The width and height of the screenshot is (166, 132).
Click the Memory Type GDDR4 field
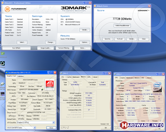click(x=23, y=106)
